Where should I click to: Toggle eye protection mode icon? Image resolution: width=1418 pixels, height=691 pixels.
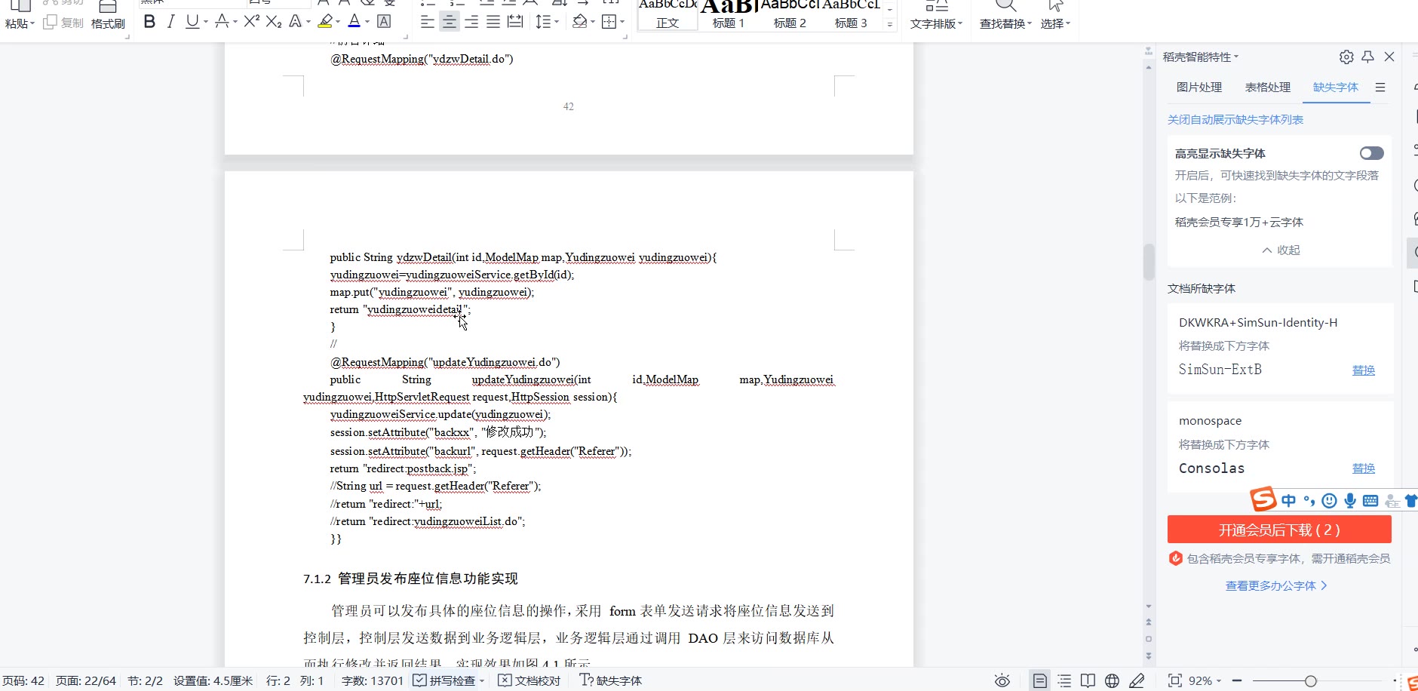click(1002, 681)
